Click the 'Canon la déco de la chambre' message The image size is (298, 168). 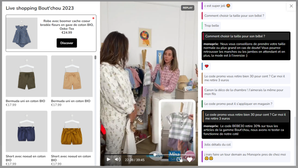pos(246,92)
